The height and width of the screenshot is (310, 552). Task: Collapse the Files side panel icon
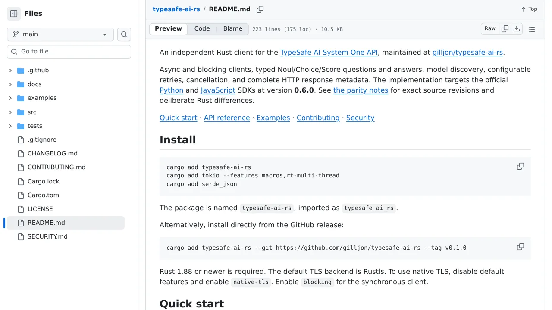coord(14,14)
